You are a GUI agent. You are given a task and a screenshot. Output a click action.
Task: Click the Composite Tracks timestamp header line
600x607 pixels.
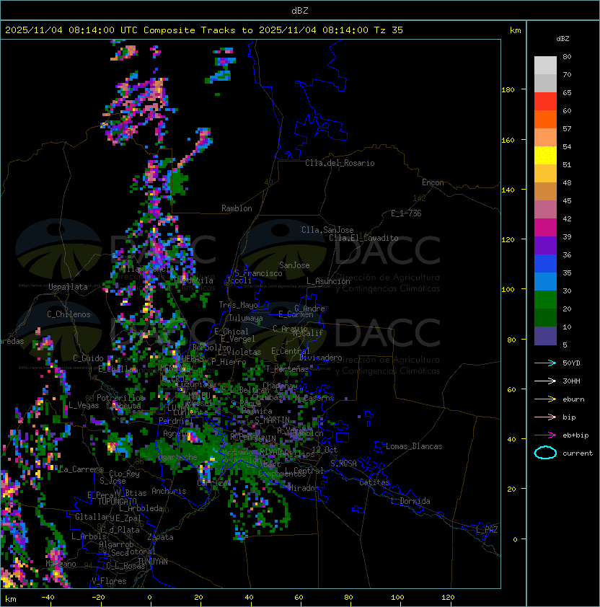tap(204, 30)
